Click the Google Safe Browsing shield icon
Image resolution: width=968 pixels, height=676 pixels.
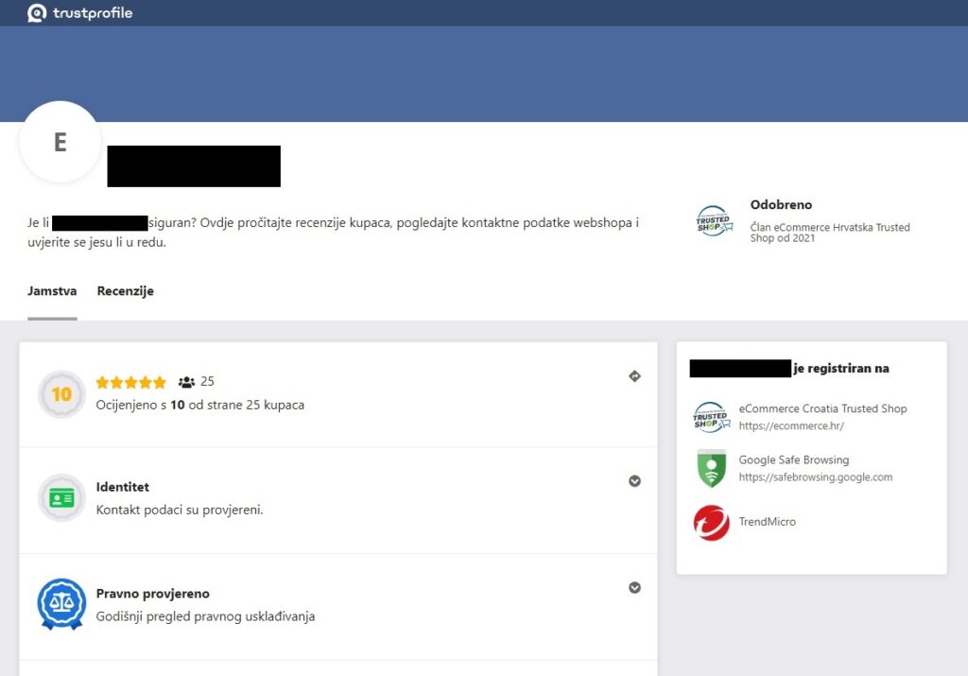coord(712,468)
